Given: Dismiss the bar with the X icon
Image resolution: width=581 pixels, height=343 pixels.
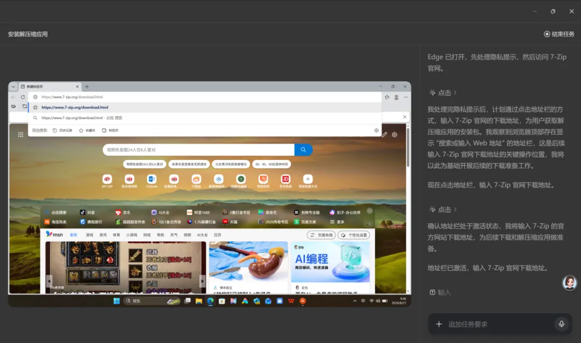Looking at the screenshot, I should [x=404, y=117].
